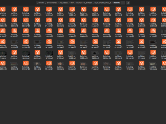Viewport: 166px width, 124px height.
Task: Pick building_97.blend preview thumbnail
Action: coord(84,64)
